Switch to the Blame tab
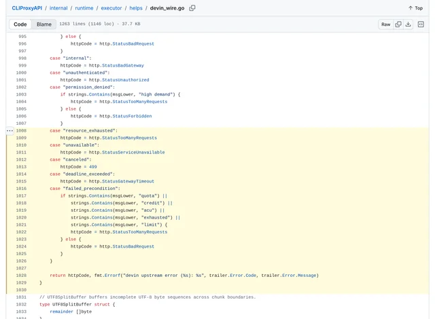The width and height of the screenshot is (435, 319). pyautogui.click(x=43, y=24)
